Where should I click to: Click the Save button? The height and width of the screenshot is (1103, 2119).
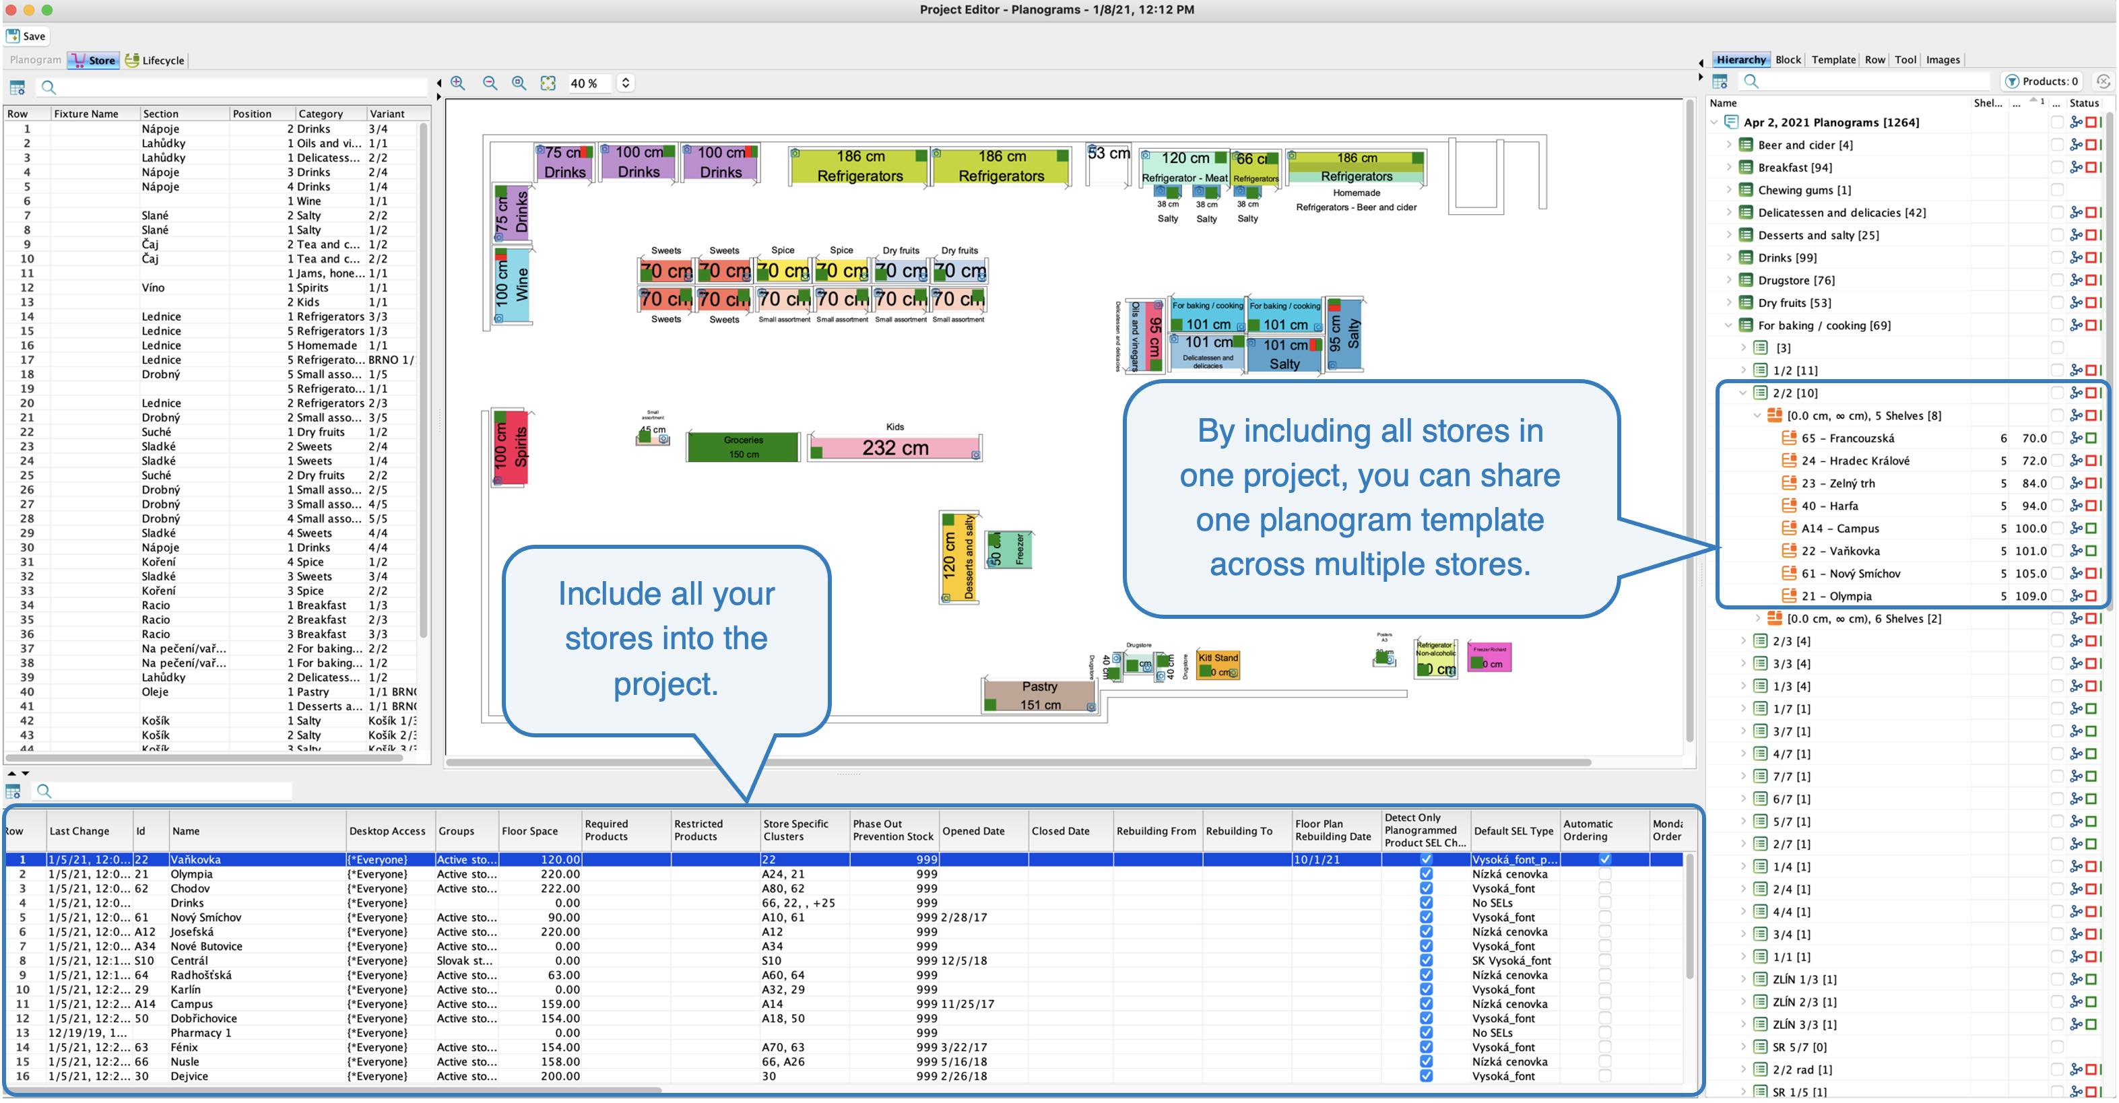click(26, 36)
